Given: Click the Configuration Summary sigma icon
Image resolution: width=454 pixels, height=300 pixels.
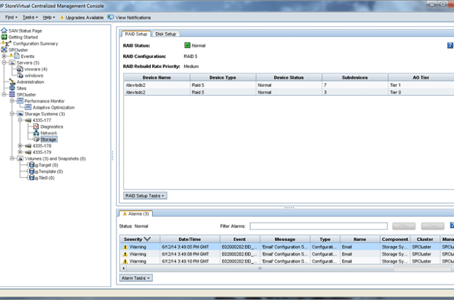Looking at the screenshot, I should coord(8,44).
